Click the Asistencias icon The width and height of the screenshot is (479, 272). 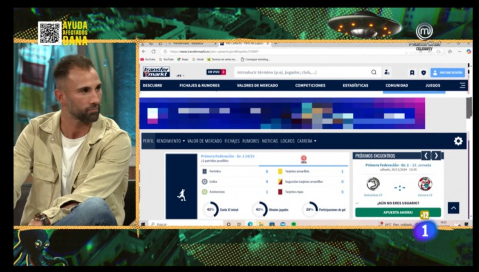click(204, 192)
